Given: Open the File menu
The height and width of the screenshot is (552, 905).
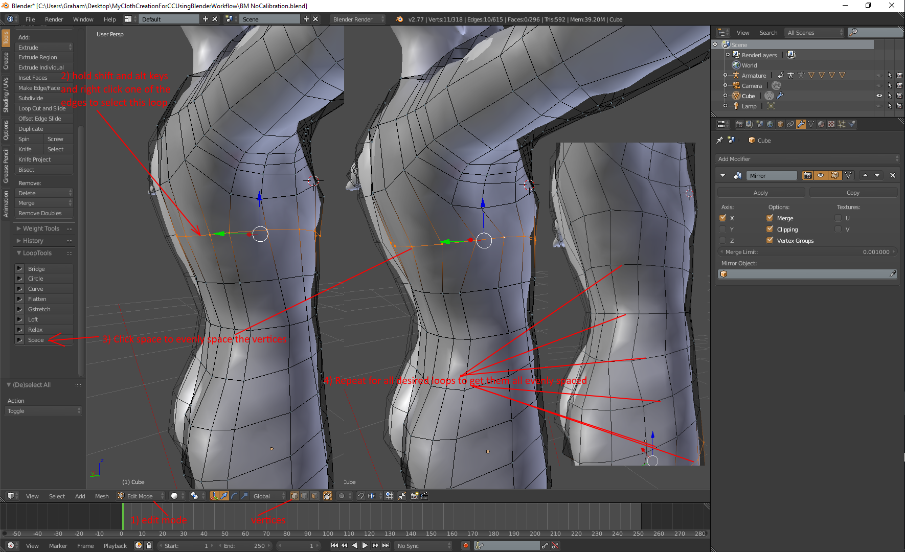Looking at the screenshot, I should click(30, 19).
